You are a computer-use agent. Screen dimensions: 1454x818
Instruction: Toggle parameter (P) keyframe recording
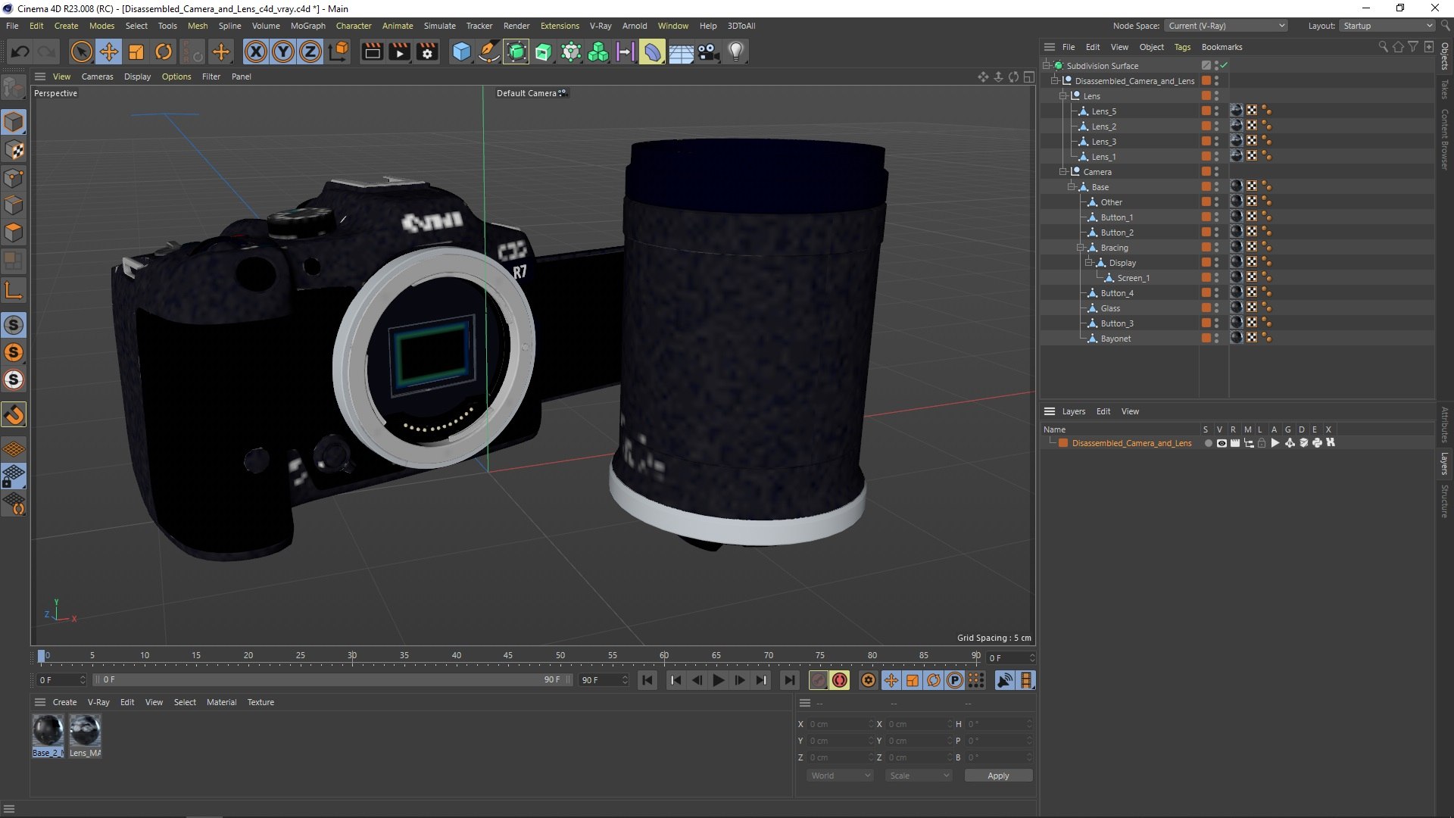[x=955, y=680]
